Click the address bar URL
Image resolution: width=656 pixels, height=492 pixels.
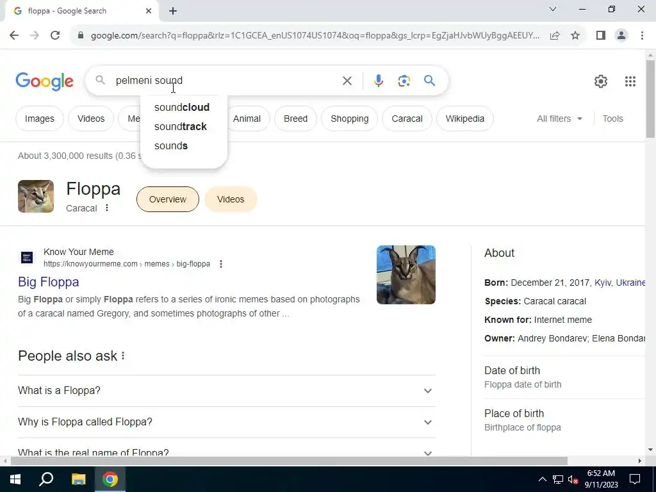[x=315, y=36]
